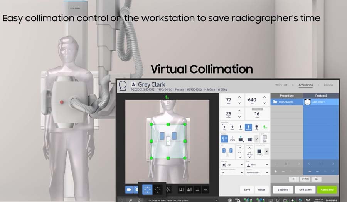The height and width of the screenshot is (202, 347).
Task: Click the edit protocol pencil icon
Action: [317, 179]
